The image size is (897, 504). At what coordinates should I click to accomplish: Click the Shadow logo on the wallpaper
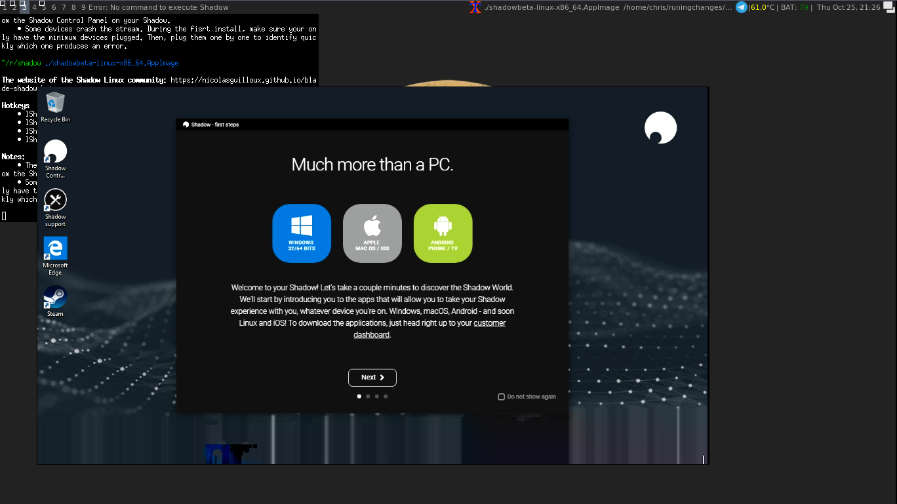pyautogui.click(x=660, y=128)
